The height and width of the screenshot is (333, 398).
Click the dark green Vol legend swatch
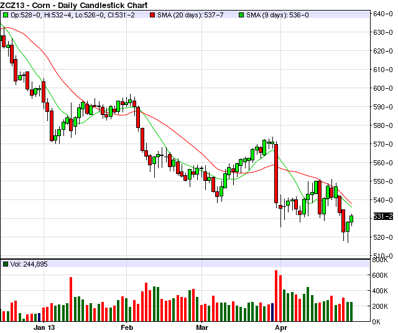(x=6, y=264)
